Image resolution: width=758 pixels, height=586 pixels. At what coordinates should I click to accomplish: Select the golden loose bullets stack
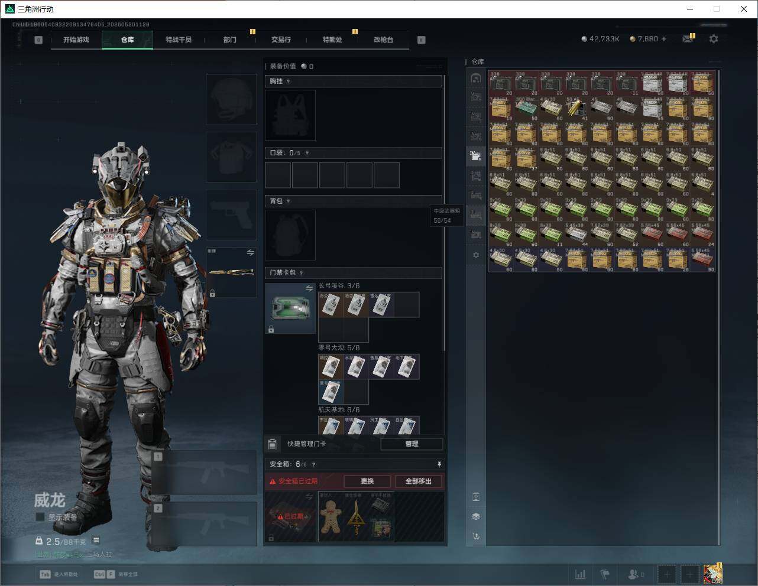[x=576, y=109]
